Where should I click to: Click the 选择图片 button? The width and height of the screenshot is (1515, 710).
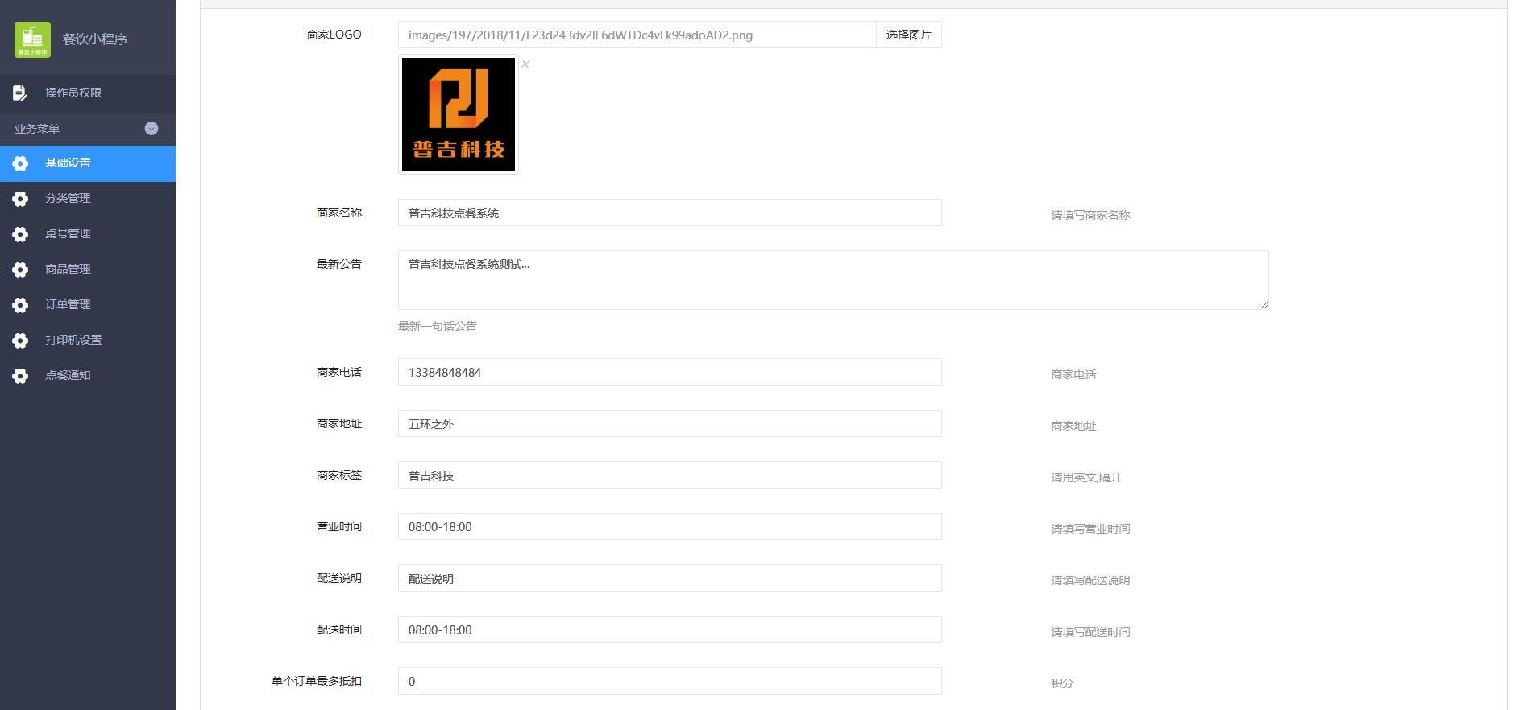click(x=908, y=35)
